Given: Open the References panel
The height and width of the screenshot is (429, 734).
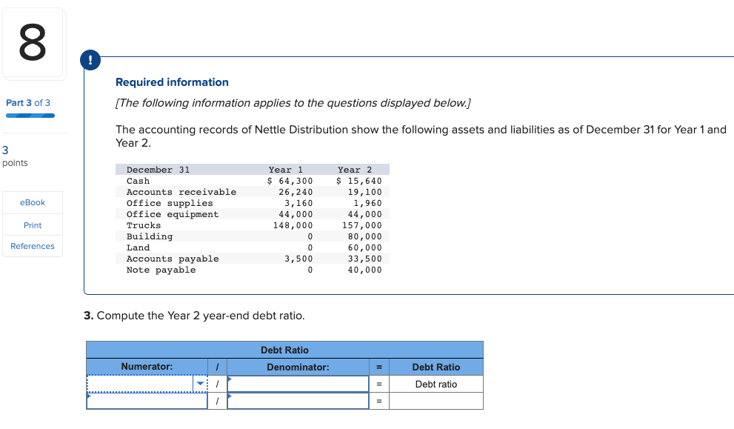Looking at the screenshot, I should [32, 246].
